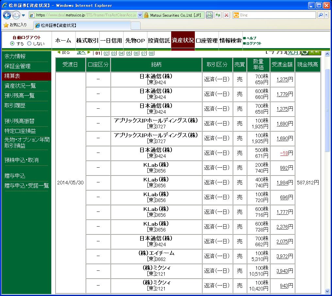This screenshot has width=332, height=296.
Task: Open 取引履歴 in the sidebar
Action: 15,105
